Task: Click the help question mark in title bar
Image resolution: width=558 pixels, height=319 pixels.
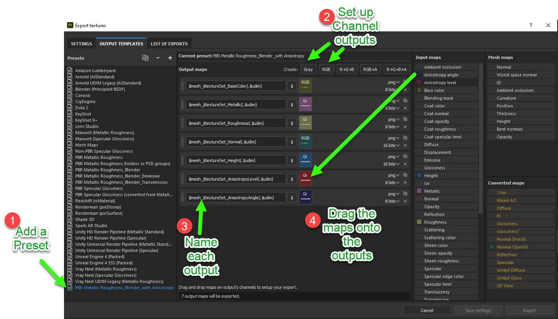Action: [531, 25]
